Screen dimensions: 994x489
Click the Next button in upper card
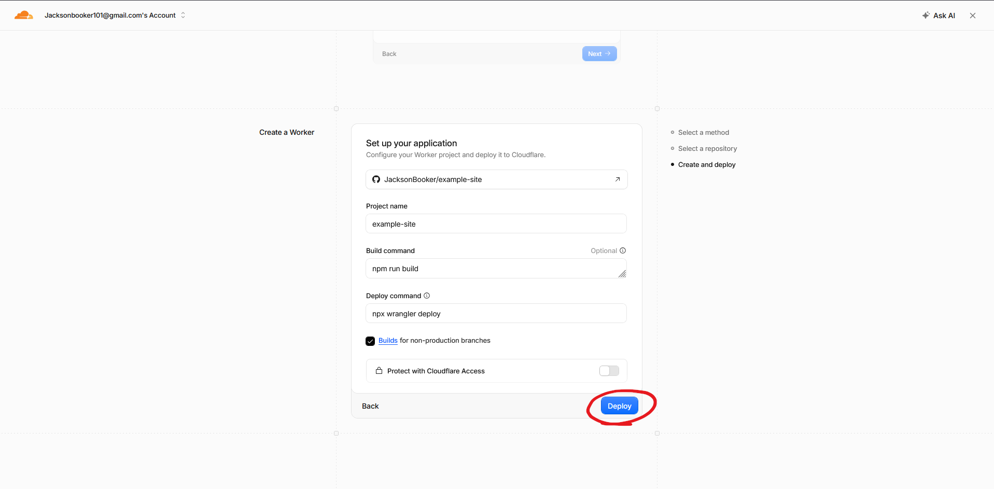[599, 54]
